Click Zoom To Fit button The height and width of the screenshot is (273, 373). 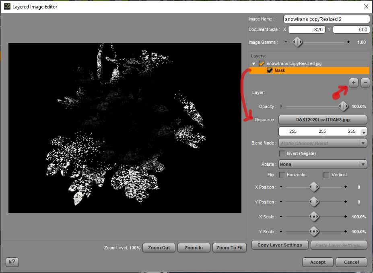click(230, 248)
